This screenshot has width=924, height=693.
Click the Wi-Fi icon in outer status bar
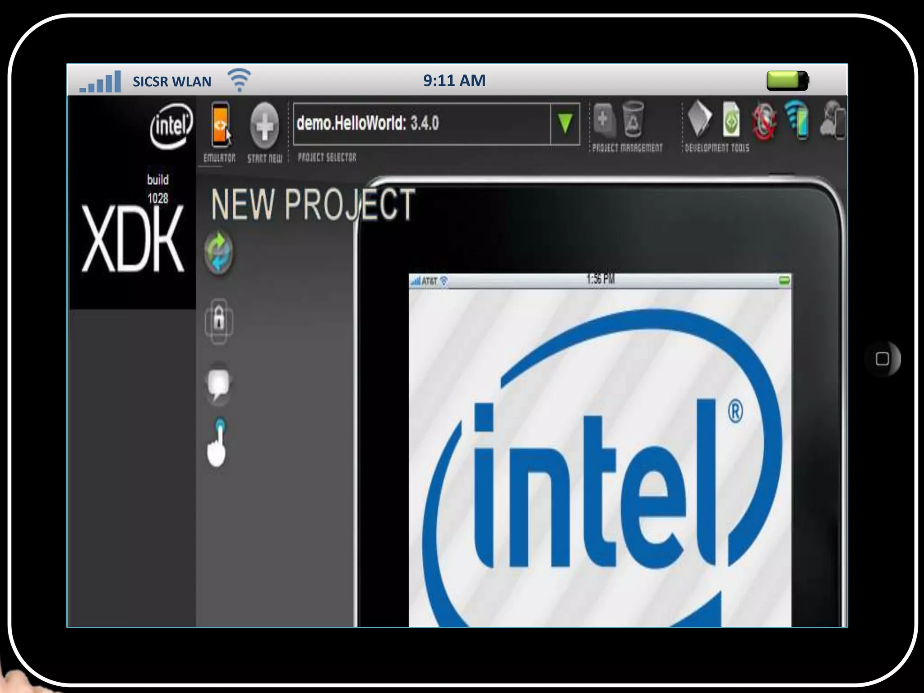click(x=240, y=80)
